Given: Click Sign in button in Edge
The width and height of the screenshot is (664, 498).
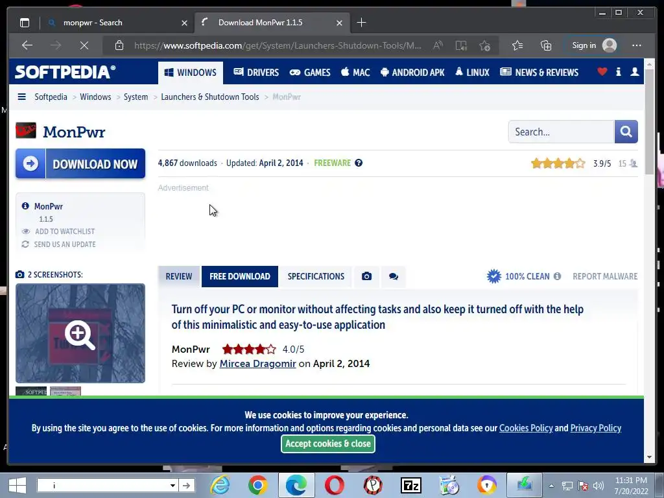Looking at the screenshot, I should [594, 45].
